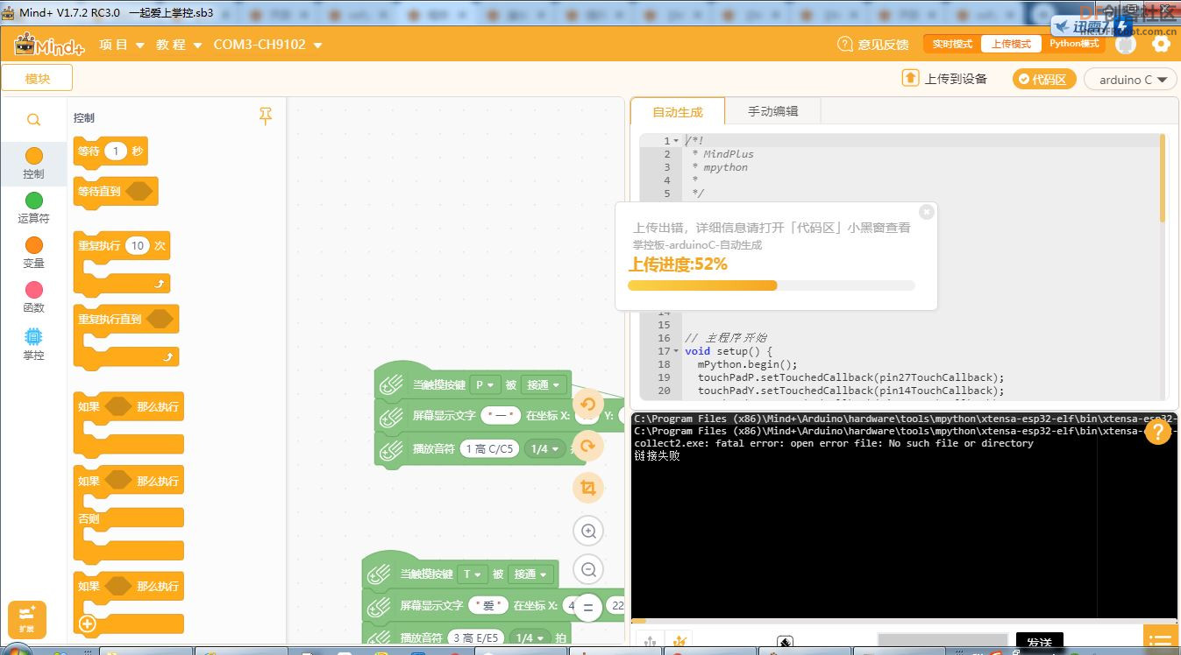1181x655 pixels.
Task: Select the 运算符 green category
Action: tap(33, 201)
